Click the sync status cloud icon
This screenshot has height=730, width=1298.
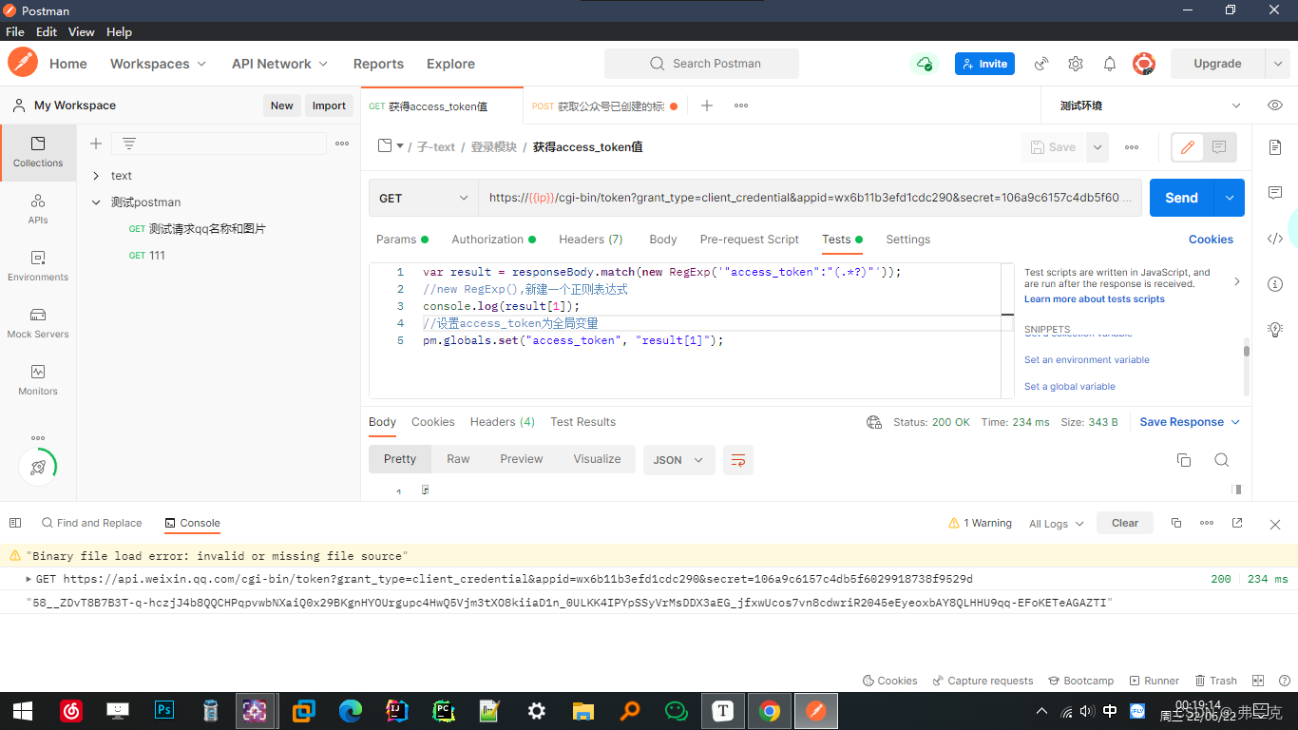click(x=924, y=64)
